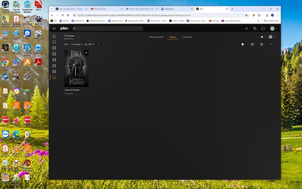The image size is (302, 189).
Task: Open the Plex user account menu
Action: [274, 28]
